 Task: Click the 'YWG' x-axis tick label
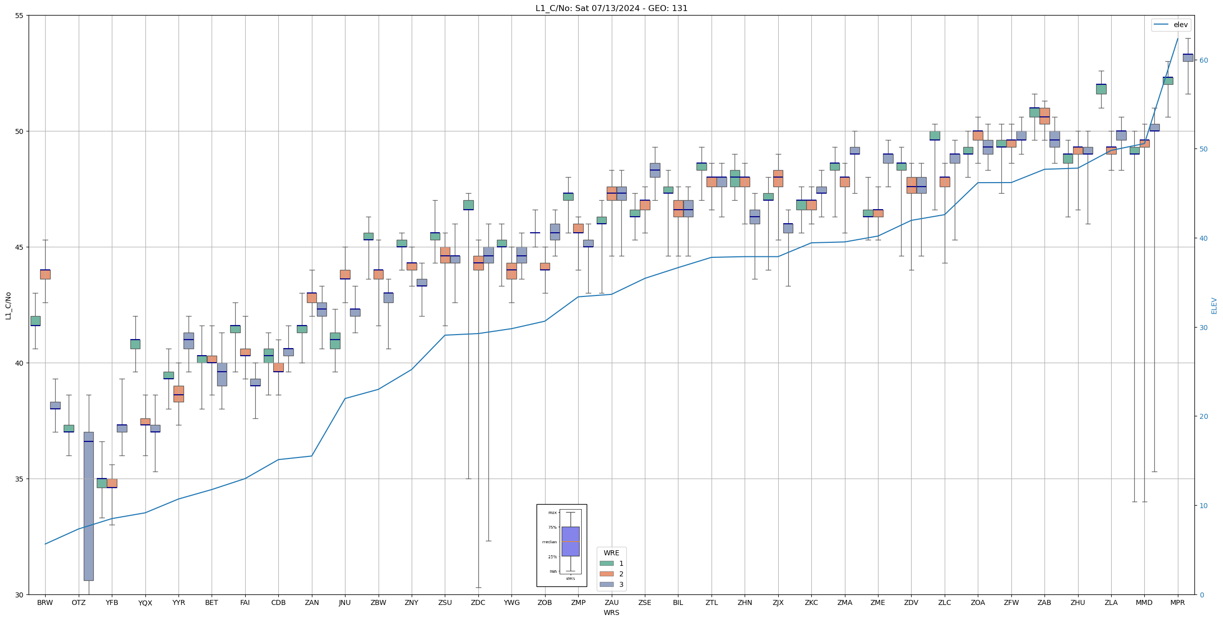[x=512, y=602]
